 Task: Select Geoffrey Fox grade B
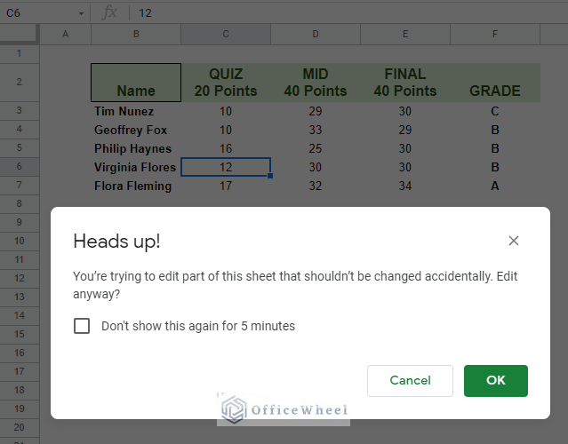pos(495,130)
